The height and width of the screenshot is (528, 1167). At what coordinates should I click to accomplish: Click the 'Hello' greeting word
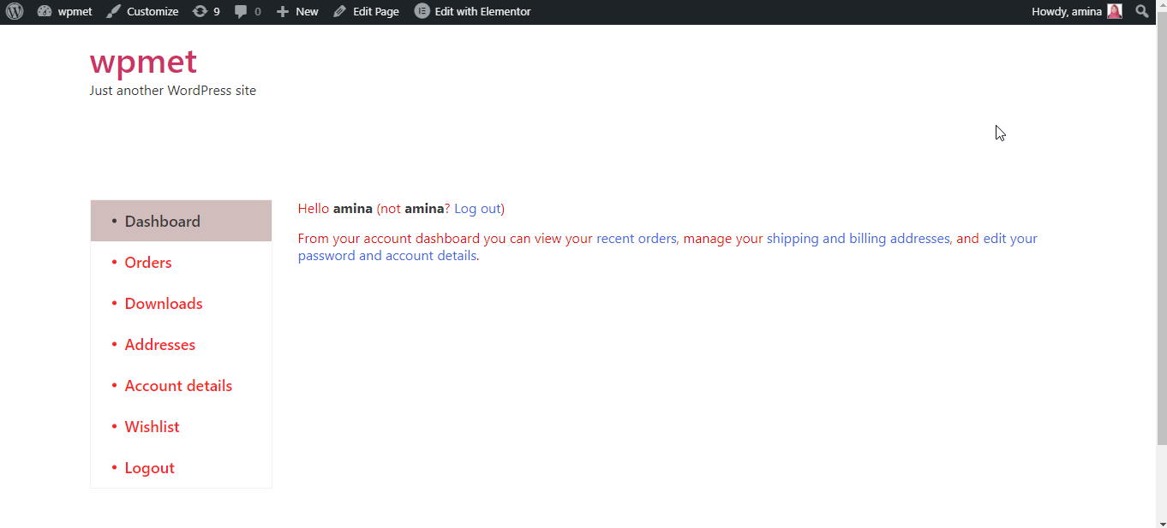(314, 209)
